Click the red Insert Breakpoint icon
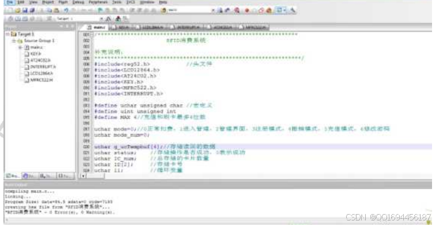443x225 pixels. click(247, 10)
